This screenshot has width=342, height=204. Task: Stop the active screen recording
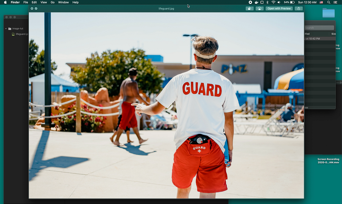tap(250, 2)
